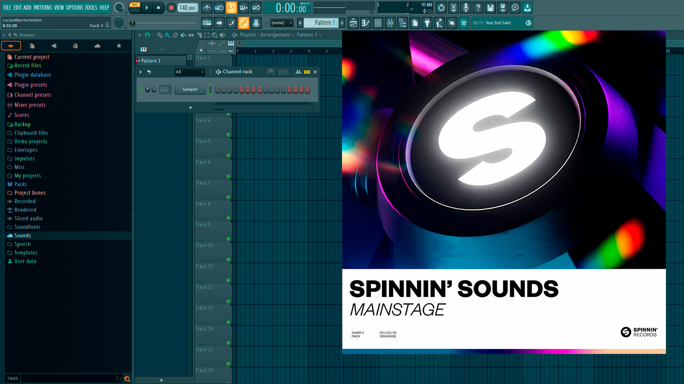Toggle PAT/SONG playback mode
Image resolution: width=684 pixels, height=384 pixels.
135,7
